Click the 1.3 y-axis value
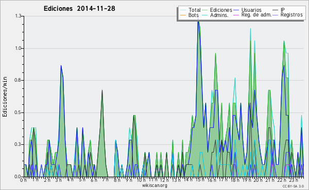The height and width of the screenshot is (190, 309). [18, 16]
